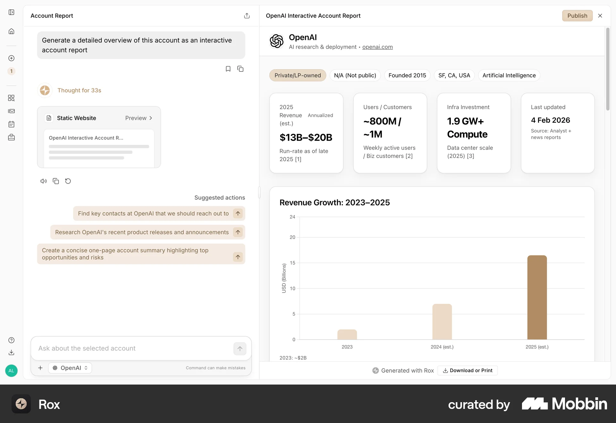Toggle the Private/LP-owned tag

pos(297,75)
